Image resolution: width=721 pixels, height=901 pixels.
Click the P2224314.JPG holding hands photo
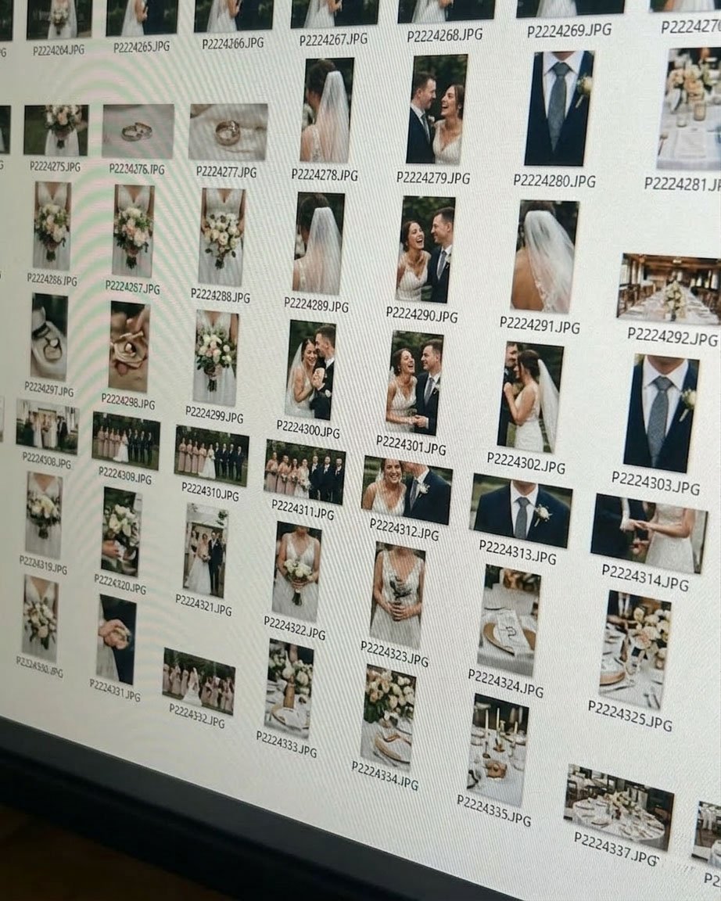[x=648, y=533]
